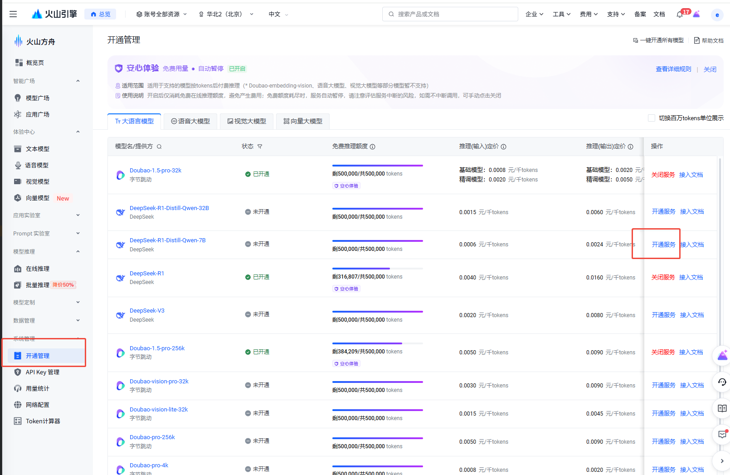Show info for 推理(输入)定价 column
The height and width of the screenshot is (475, 730).
pos(504,147)
